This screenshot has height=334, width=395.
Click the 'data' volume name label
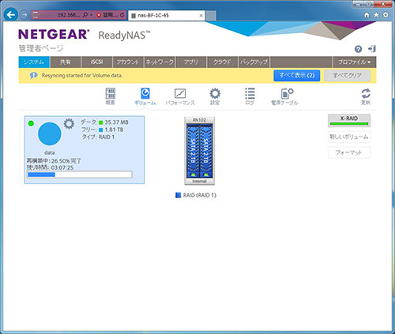[50, 152]
